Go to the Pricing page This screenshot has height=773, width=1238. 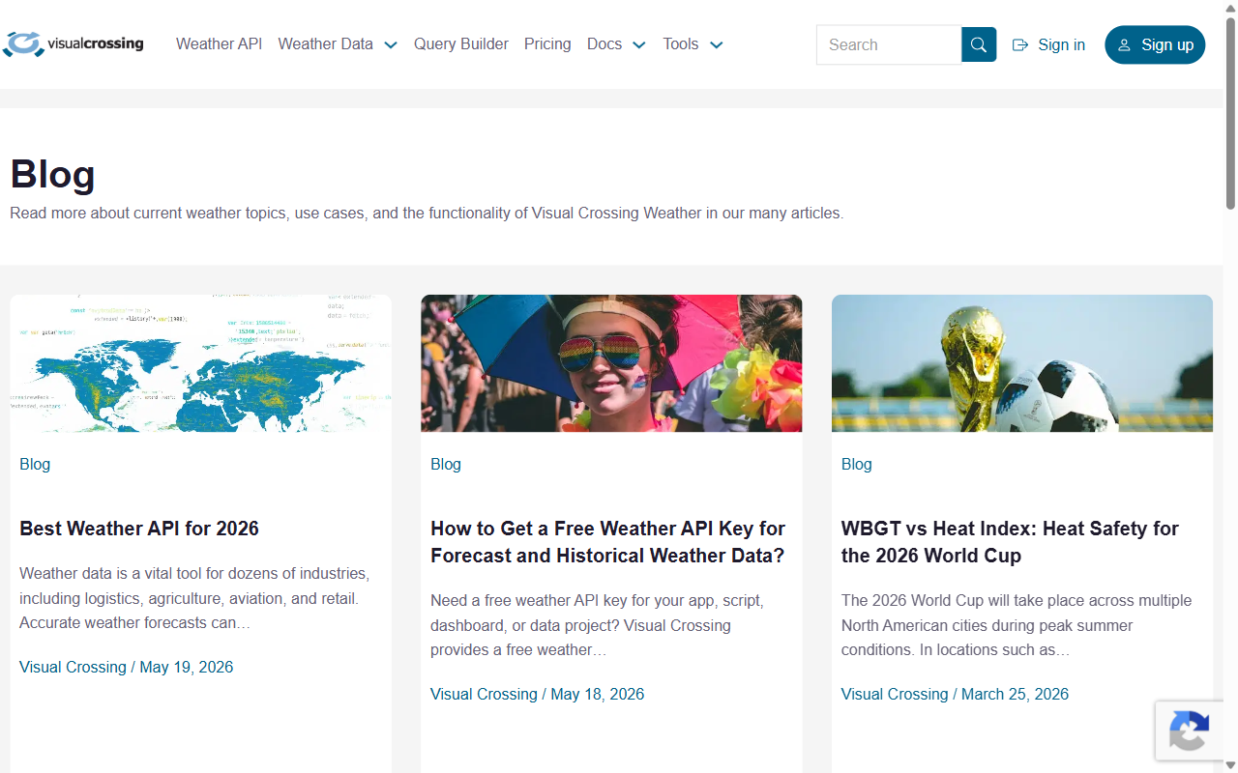tap(547, 43)
